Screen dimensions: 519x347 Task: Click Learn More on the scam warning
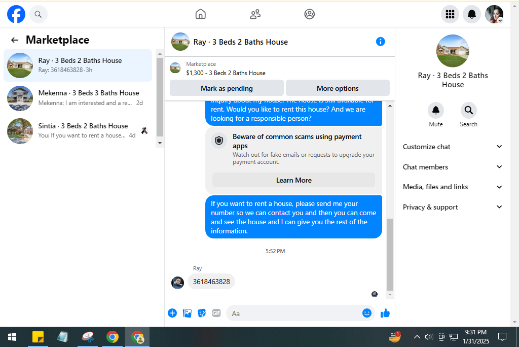click(293, 180)
